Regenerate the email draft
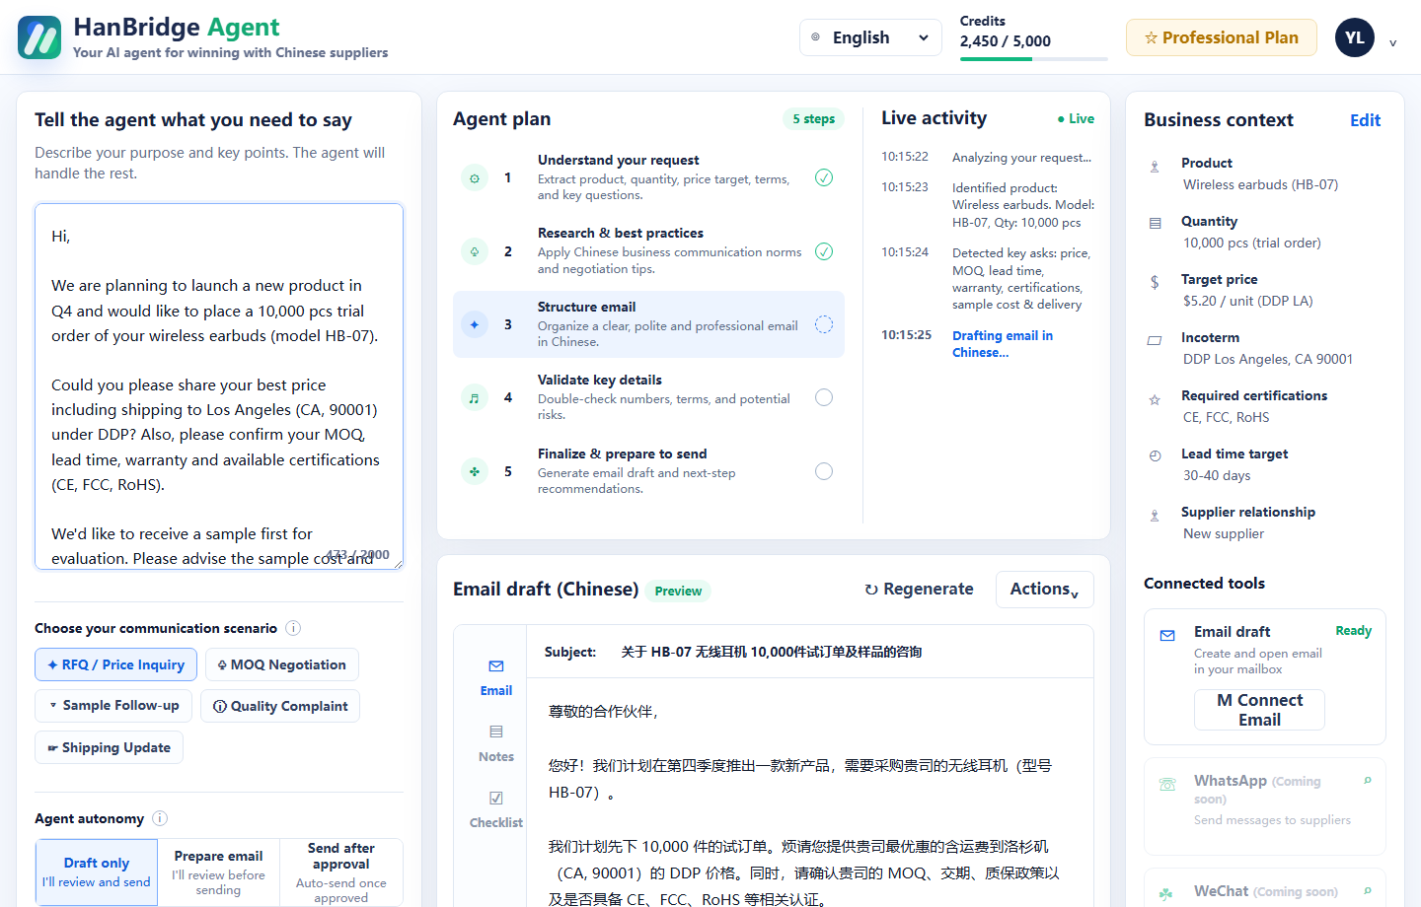 click(x=920, y=589)
